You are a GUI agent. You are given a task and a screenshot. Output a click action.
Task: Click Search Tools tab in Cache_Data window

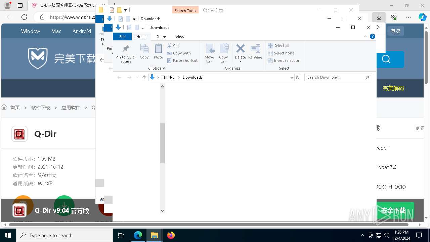click(x=185, y=10)
